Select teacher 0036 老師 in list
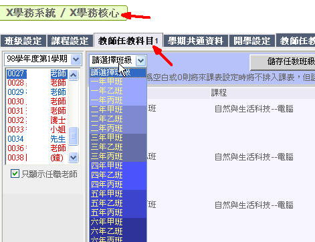This screenshot has width=315, height=242. [37, 148]
